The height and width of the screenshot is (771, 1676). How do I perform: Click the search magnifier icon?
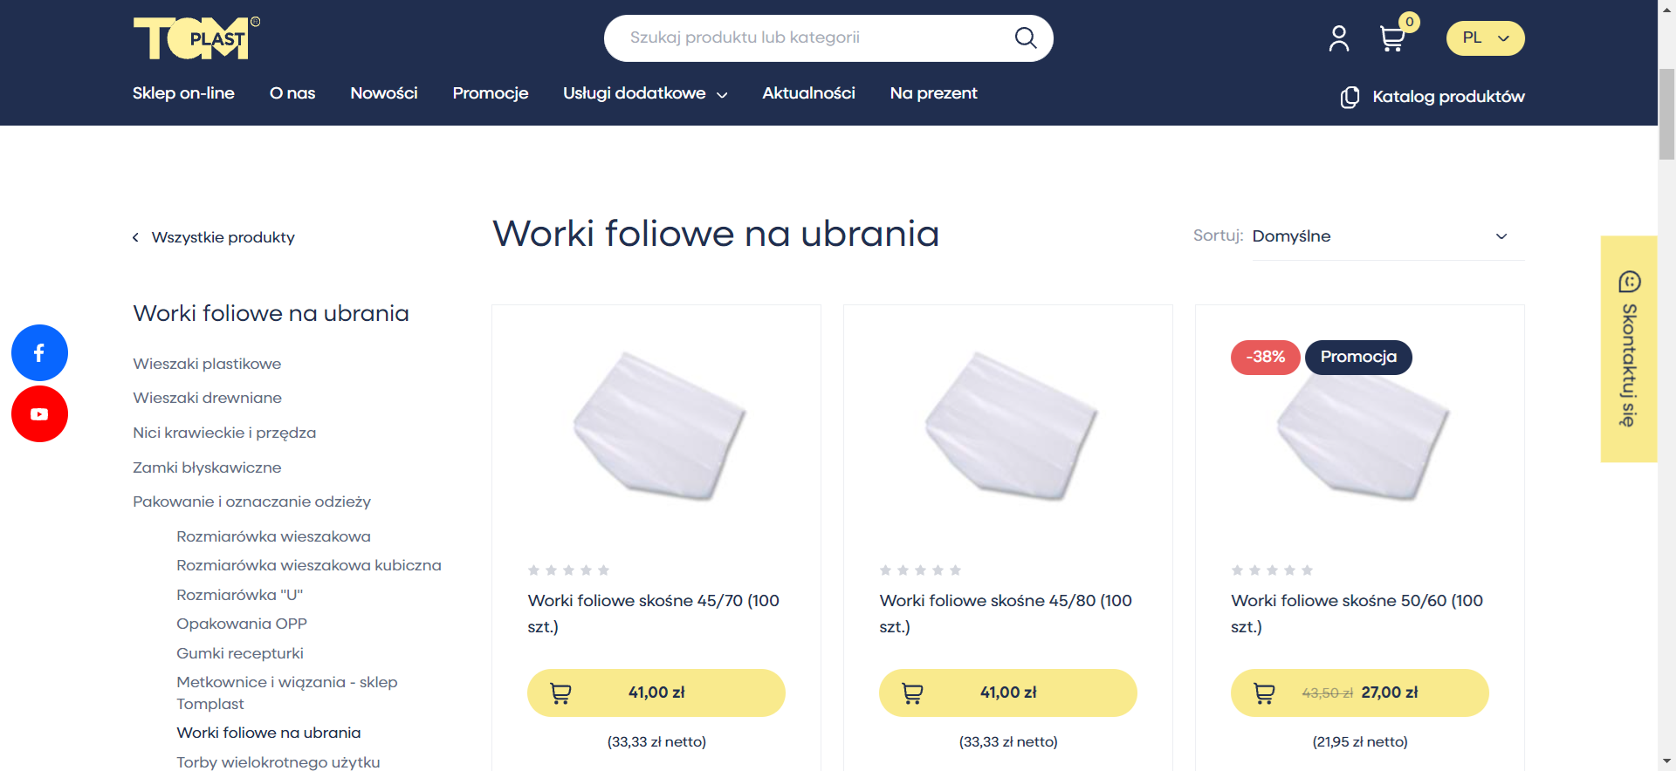coord(1025,38)
